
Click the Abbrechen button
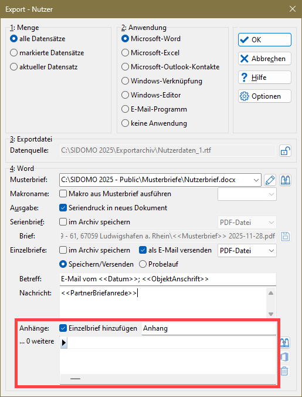264,59
